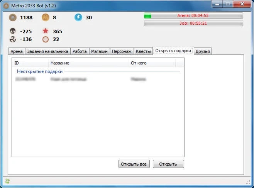Click the red star icon beside 365
Screen dimensions: 254x188
[46, 31]
